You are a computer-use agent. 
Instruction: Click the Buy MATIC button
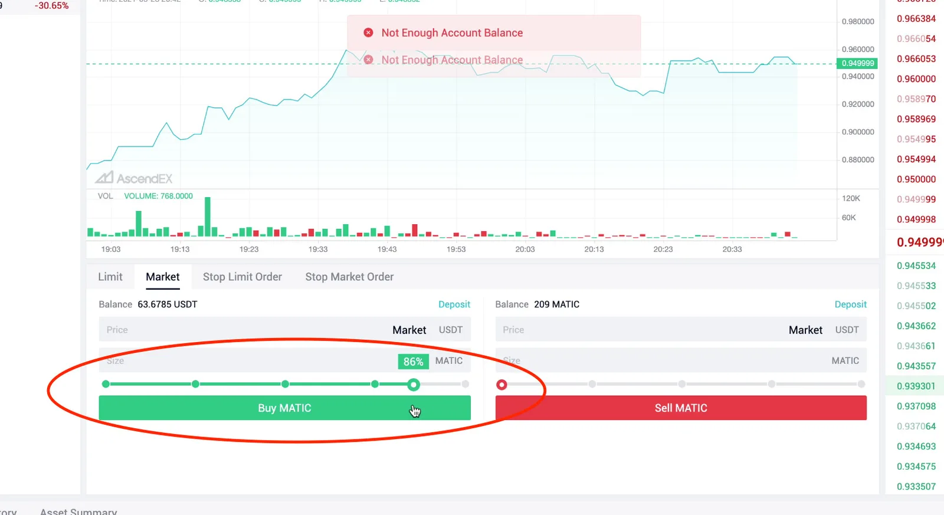(284, 408)
